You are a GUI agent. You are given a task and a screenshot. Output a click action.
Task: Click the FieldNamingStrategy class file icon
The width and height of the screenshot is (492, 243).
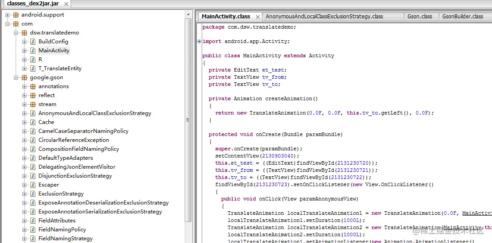pyautogui.click(x=33, y=239)
